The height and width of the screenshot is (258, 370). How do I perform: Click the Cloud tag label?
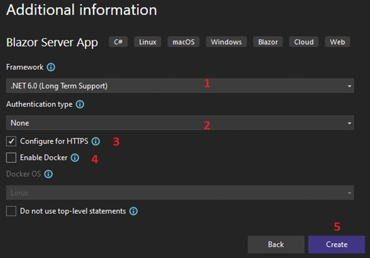303,42
